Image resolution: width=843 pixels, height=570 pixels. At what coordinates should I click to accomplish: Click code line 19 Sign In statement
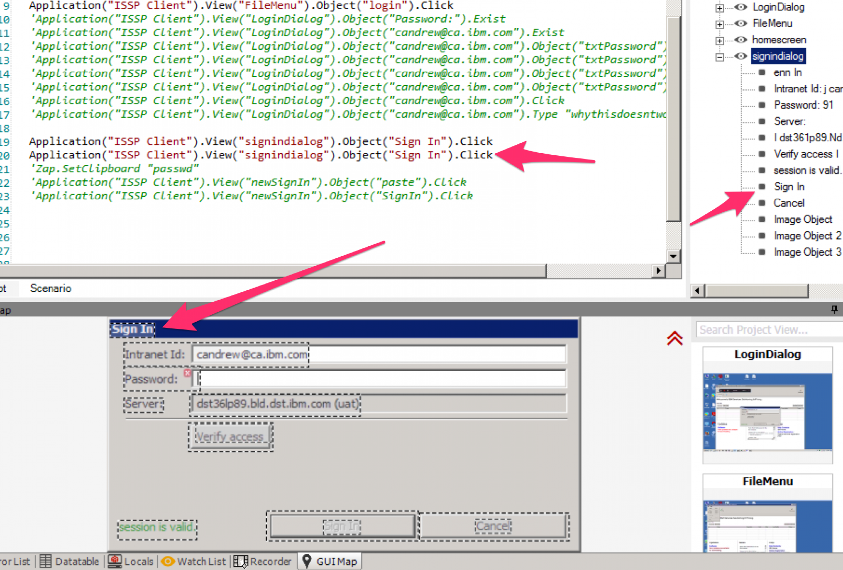click(x=261, y=142)
